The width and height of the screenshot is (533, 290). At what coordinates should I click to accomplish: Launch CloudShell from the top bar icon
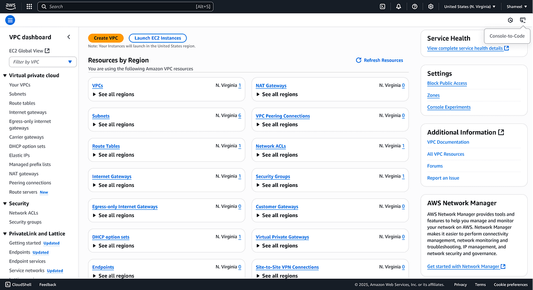(383, 6)
